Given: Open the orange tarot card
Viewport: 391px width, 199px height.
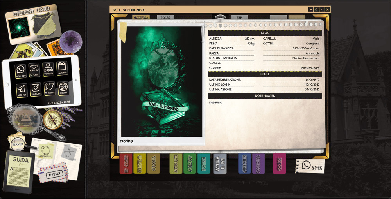Looking at the screenshot, I should (56, 48).
